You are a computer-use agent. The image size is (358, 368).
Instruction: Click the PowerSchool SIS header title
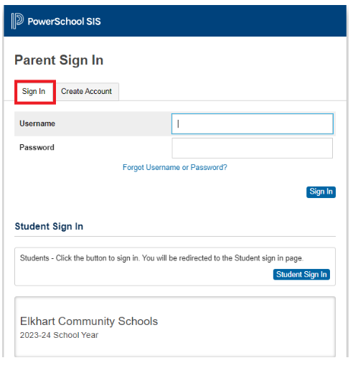click(64, 22)
